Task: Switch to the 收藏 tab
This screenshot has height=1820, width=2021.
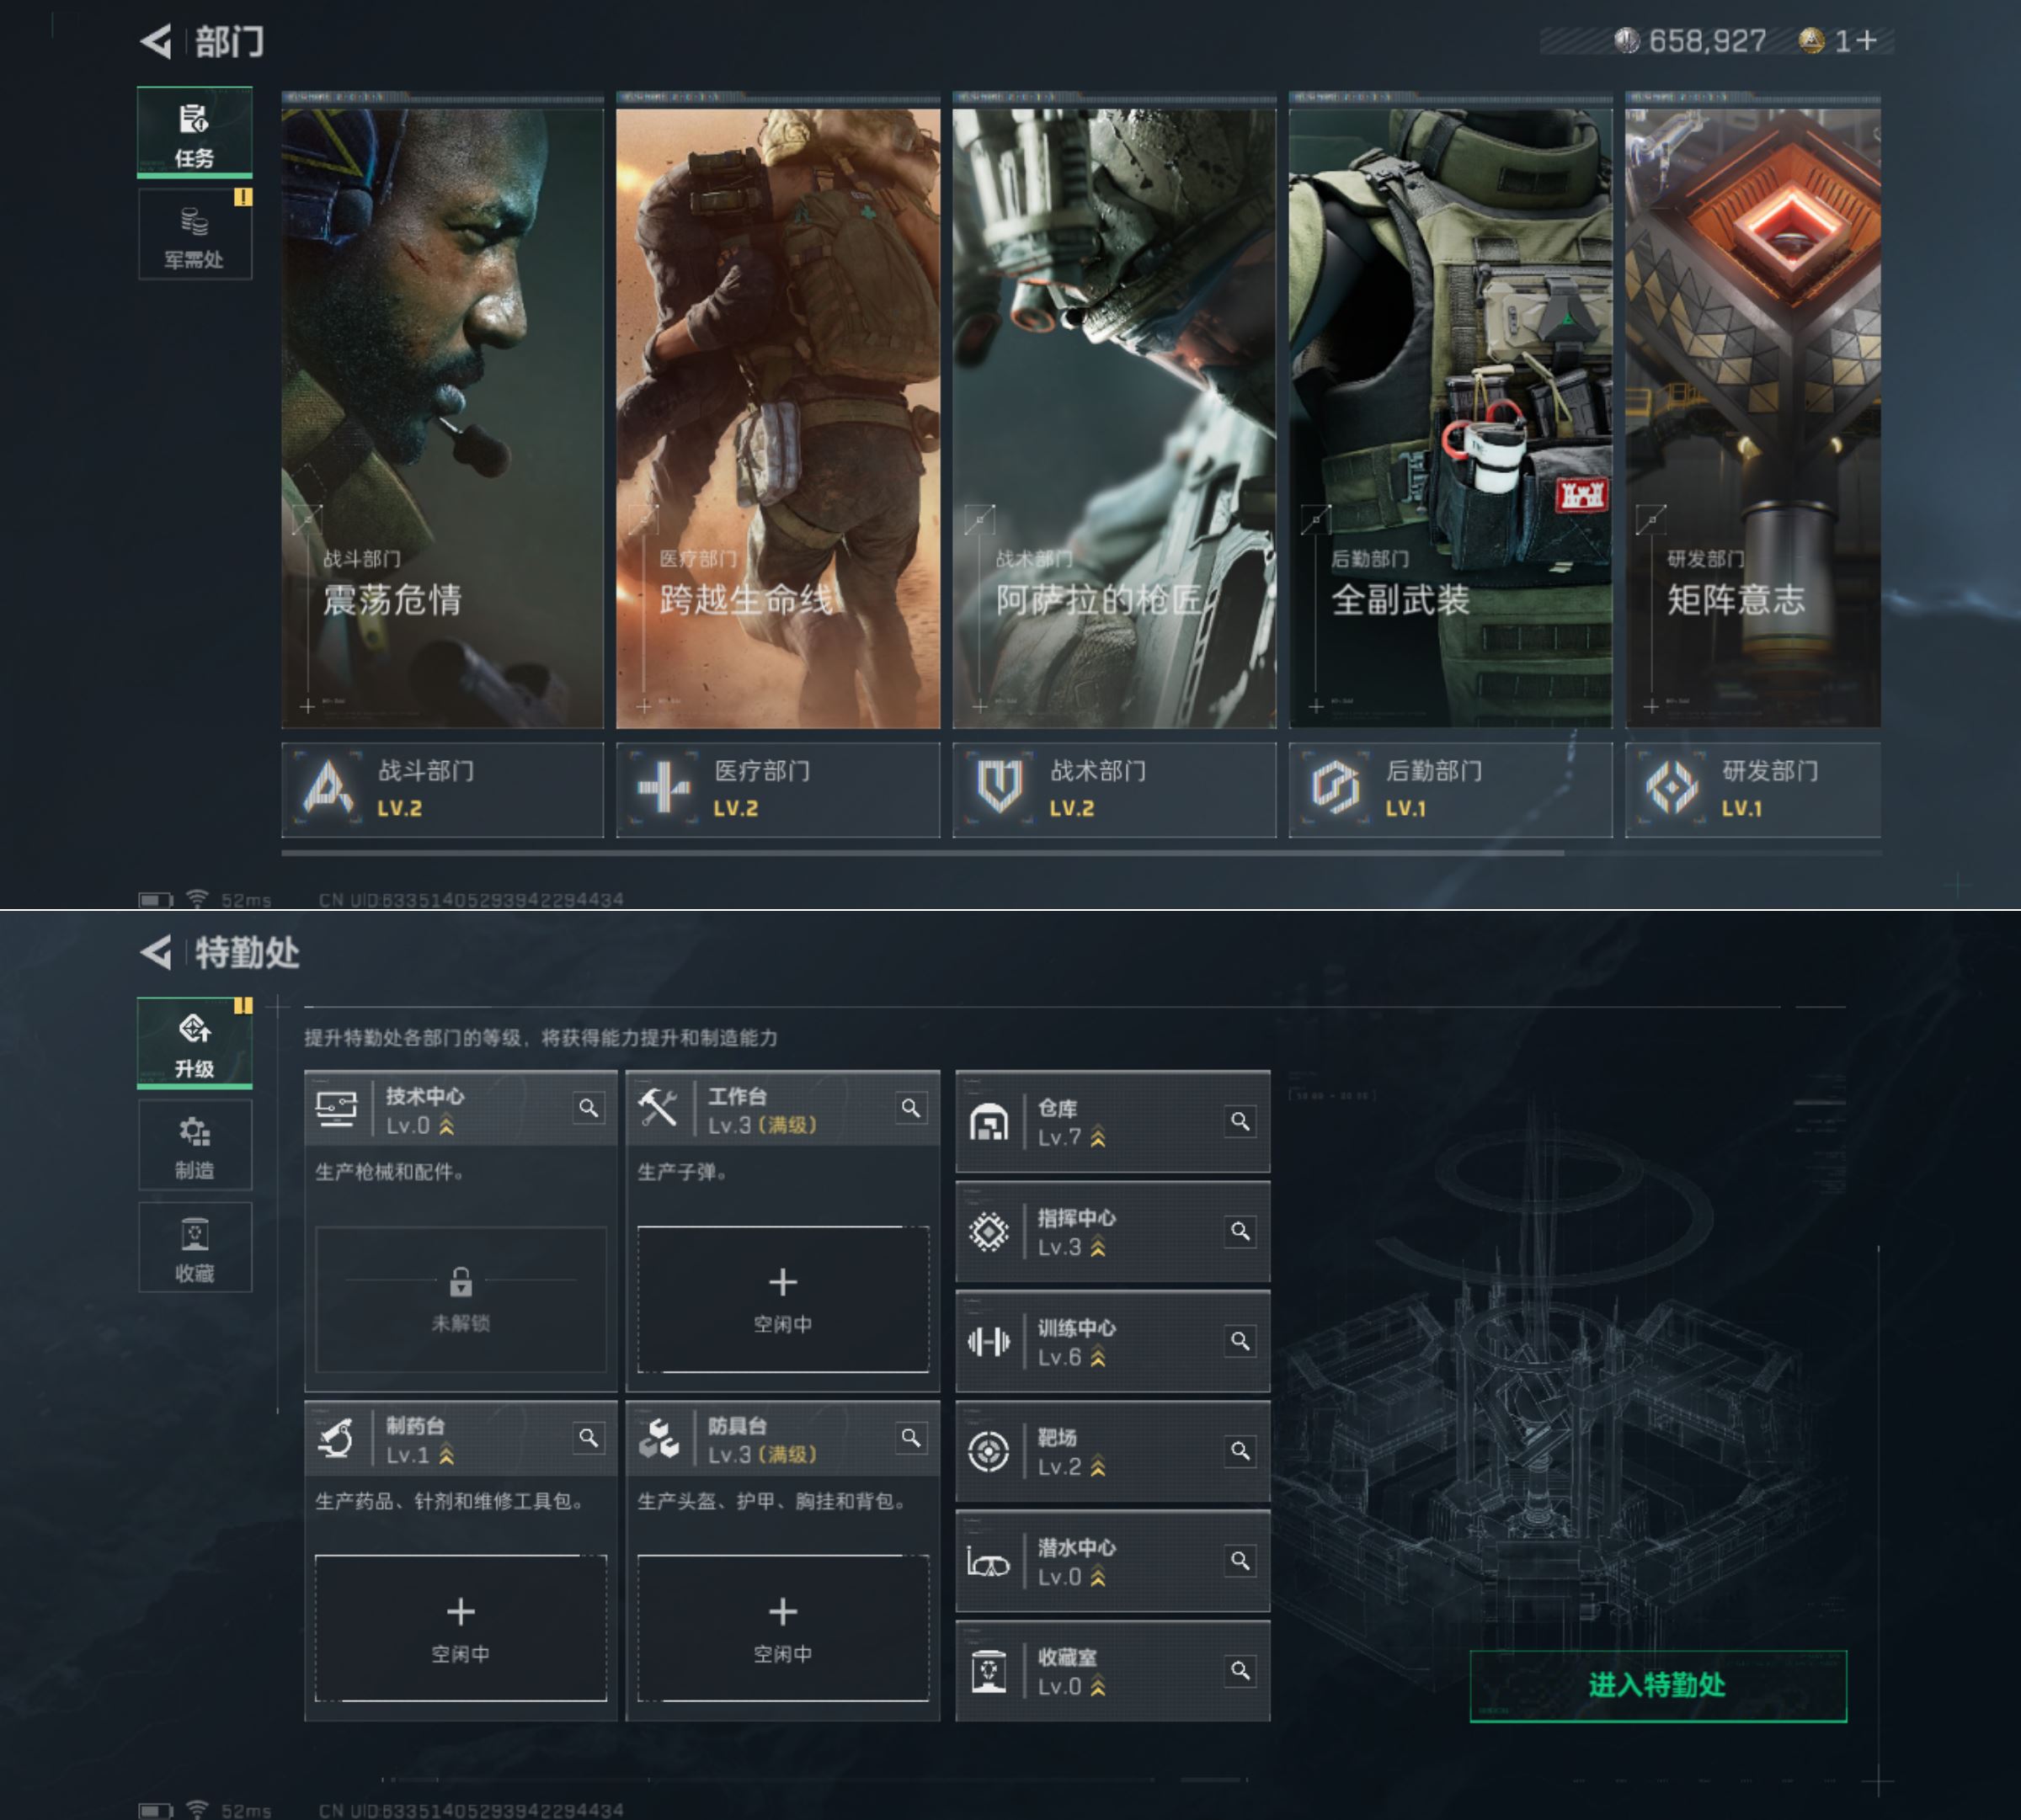Action: tap(194, 1247)
